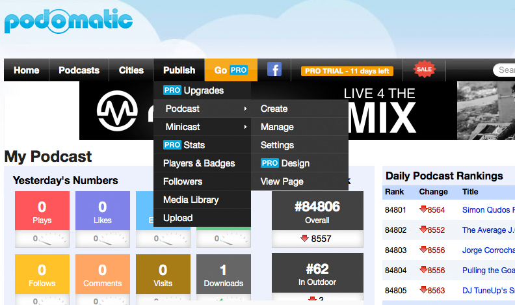Click red down arrow next to 8563

(x=423, y=290)
